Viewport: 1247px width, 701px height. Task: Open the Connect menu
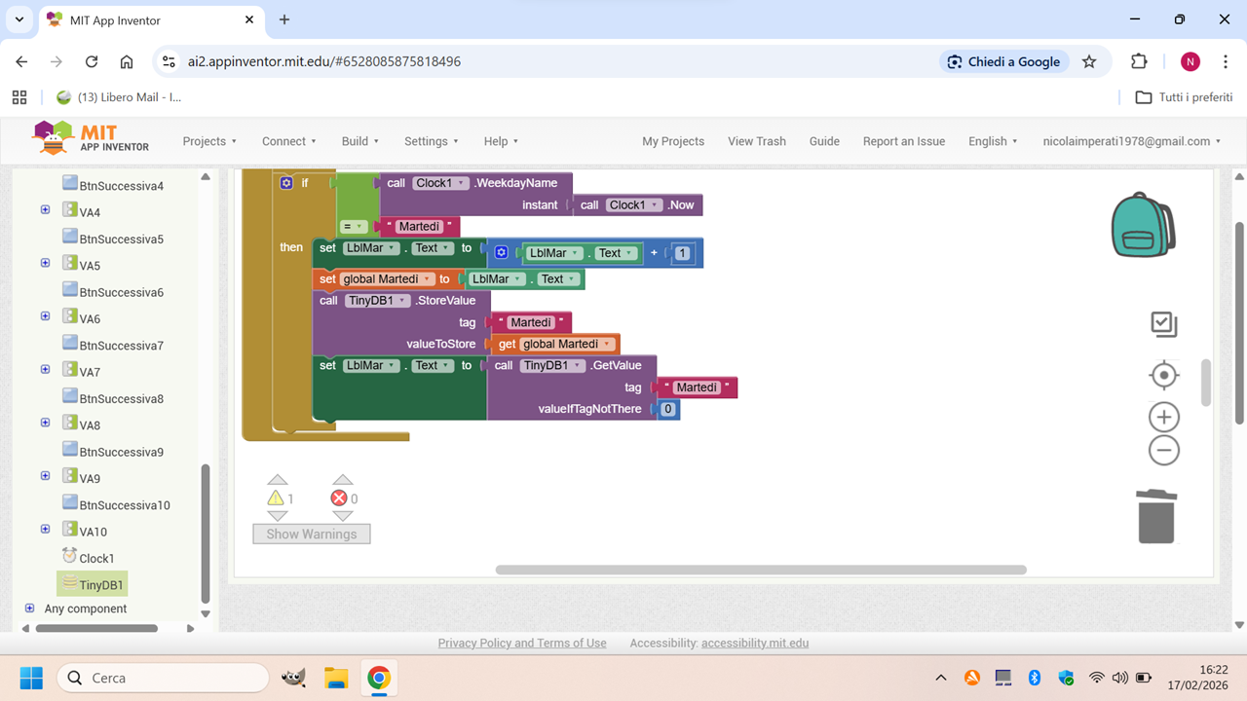coord(288,141)
